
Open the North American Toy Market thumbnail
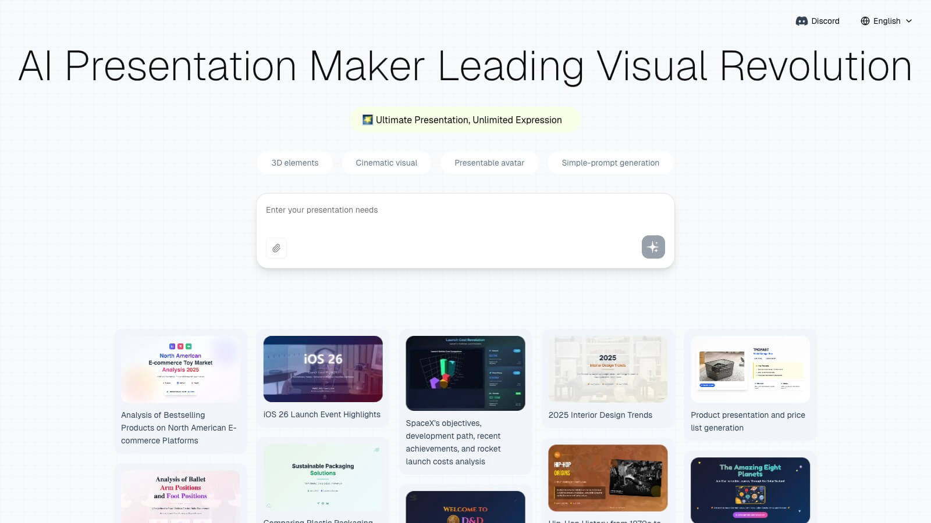(180, 369)
